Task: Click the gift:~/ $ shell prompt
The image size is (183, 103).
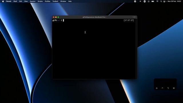Action: [57, 20]
